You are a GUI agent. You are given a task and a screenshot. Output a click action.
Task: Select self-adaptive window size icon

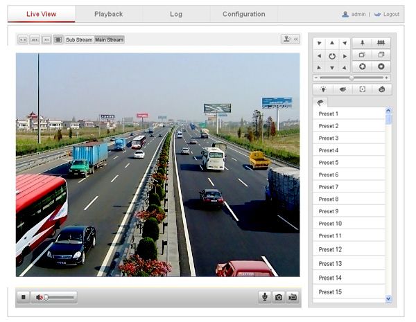pos(58,39)
